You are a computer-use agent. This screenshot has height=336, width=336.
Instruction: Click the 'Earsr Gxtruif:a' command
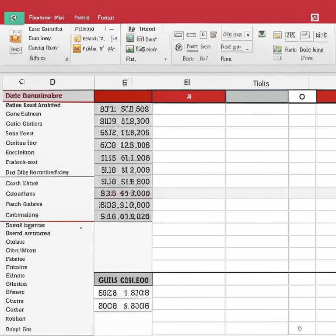tap(45, 29)
